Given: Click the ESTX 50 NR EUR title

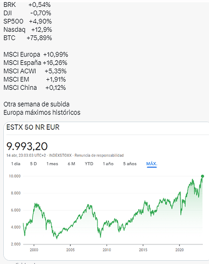Looking at the screenshot, I should tap(33, 127).
